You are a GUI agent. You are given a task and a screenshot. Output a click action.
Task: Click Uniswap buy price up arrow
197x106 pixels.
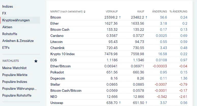pos(146,103)
